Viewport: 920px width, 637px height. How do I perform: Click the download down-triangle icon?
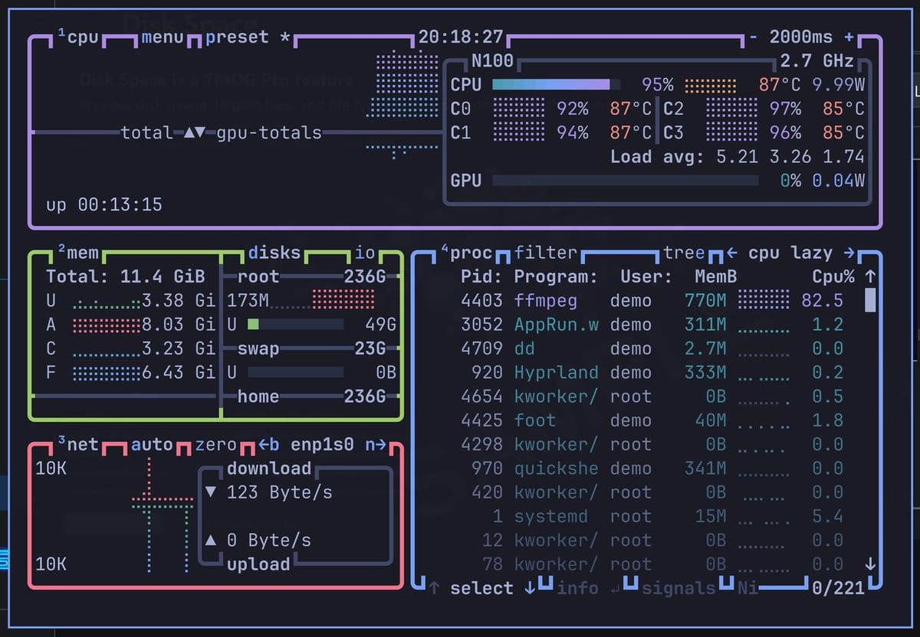click(x=211, y=492)
